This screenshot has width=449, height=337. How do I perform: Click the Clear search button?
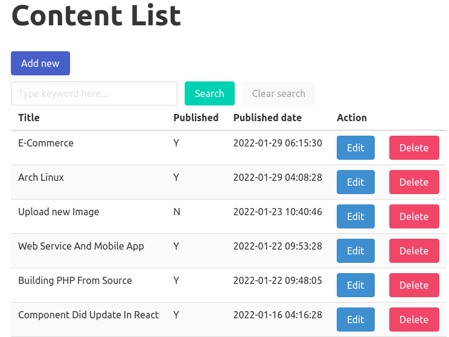[x=278, y=93]
